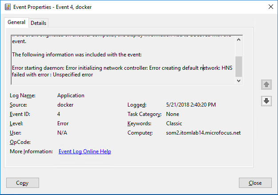Click 'The following information was included' line
Screen dimensions: 278x195
coord(77,55)
